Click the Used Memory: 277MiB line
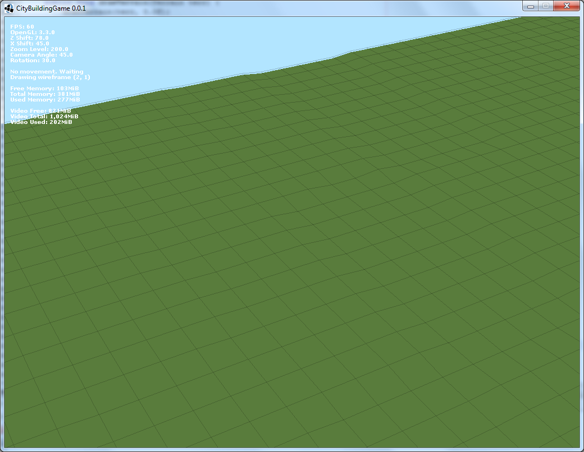This screenshot has height=452, width=584. 45,100
